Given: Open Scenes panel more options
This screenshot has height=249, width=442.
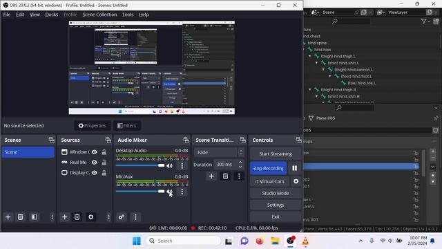Looking at the screenshot, I should coord(52,216).
